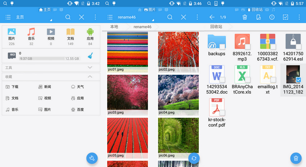
Task: Open the 下载 (Downloads) favorite shortcut
Action: [x=12, y=87]
